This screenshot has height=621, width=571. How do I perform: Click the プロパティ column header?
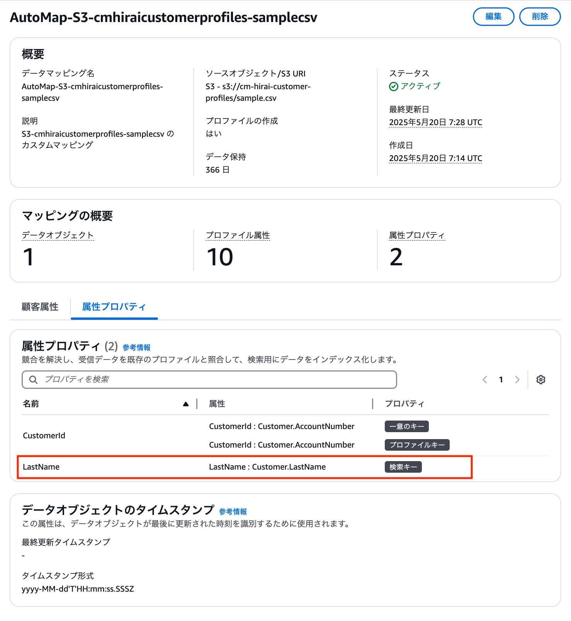coord(404,404)
